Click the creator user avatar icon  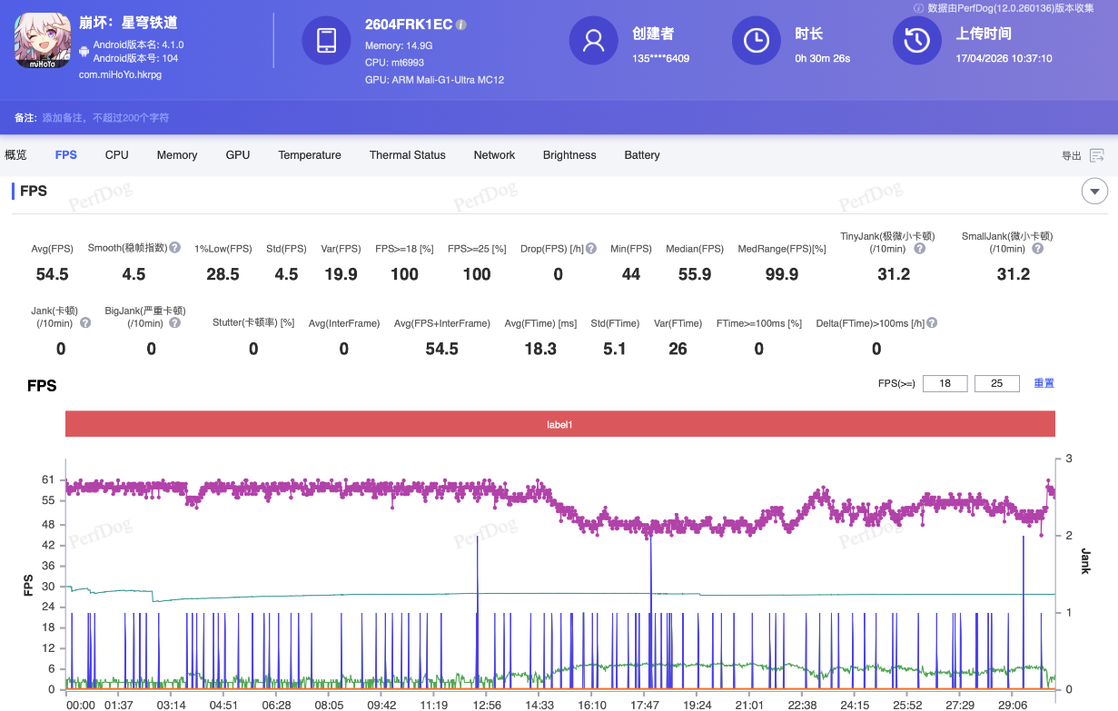(593, 41)
